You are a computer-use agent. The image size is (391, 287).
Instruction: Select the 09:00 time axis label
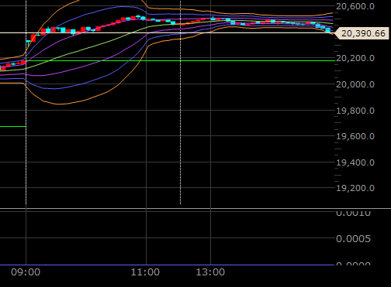click(26, 272)
